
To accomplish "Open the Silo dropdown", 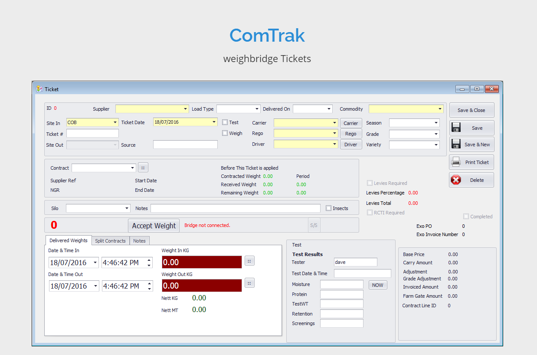I will pyautogui.click(x=127, y=209).
